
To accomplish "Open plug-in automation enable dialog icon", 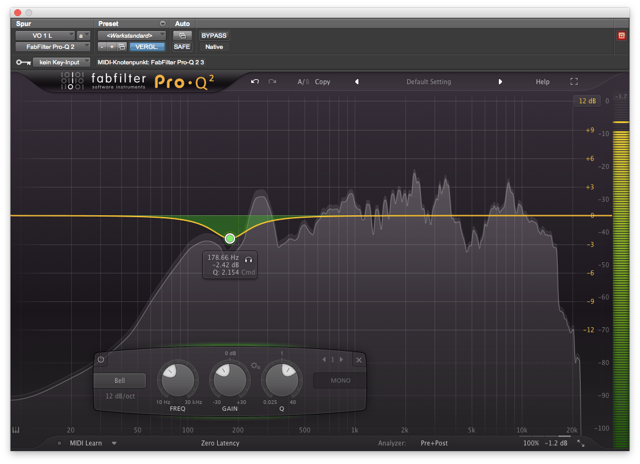I will (182, 35).
